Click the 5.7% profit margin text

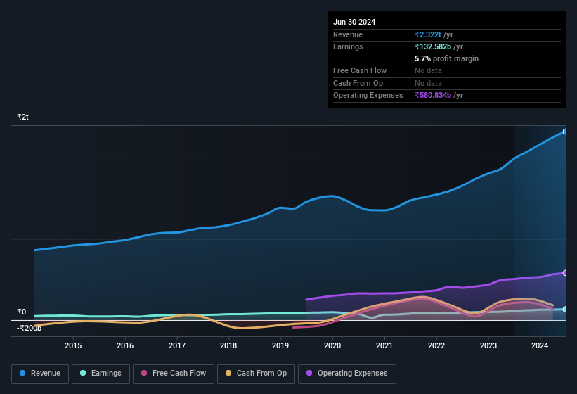tap(447, 58)
